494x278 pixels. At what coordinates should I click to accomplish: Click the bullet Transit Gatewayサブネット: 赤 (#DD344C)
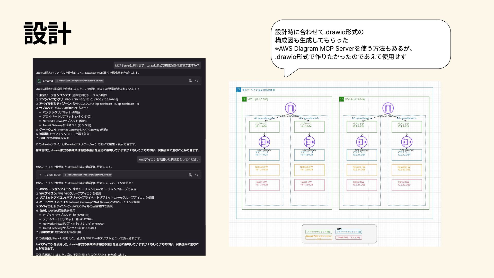pos(69,228)
